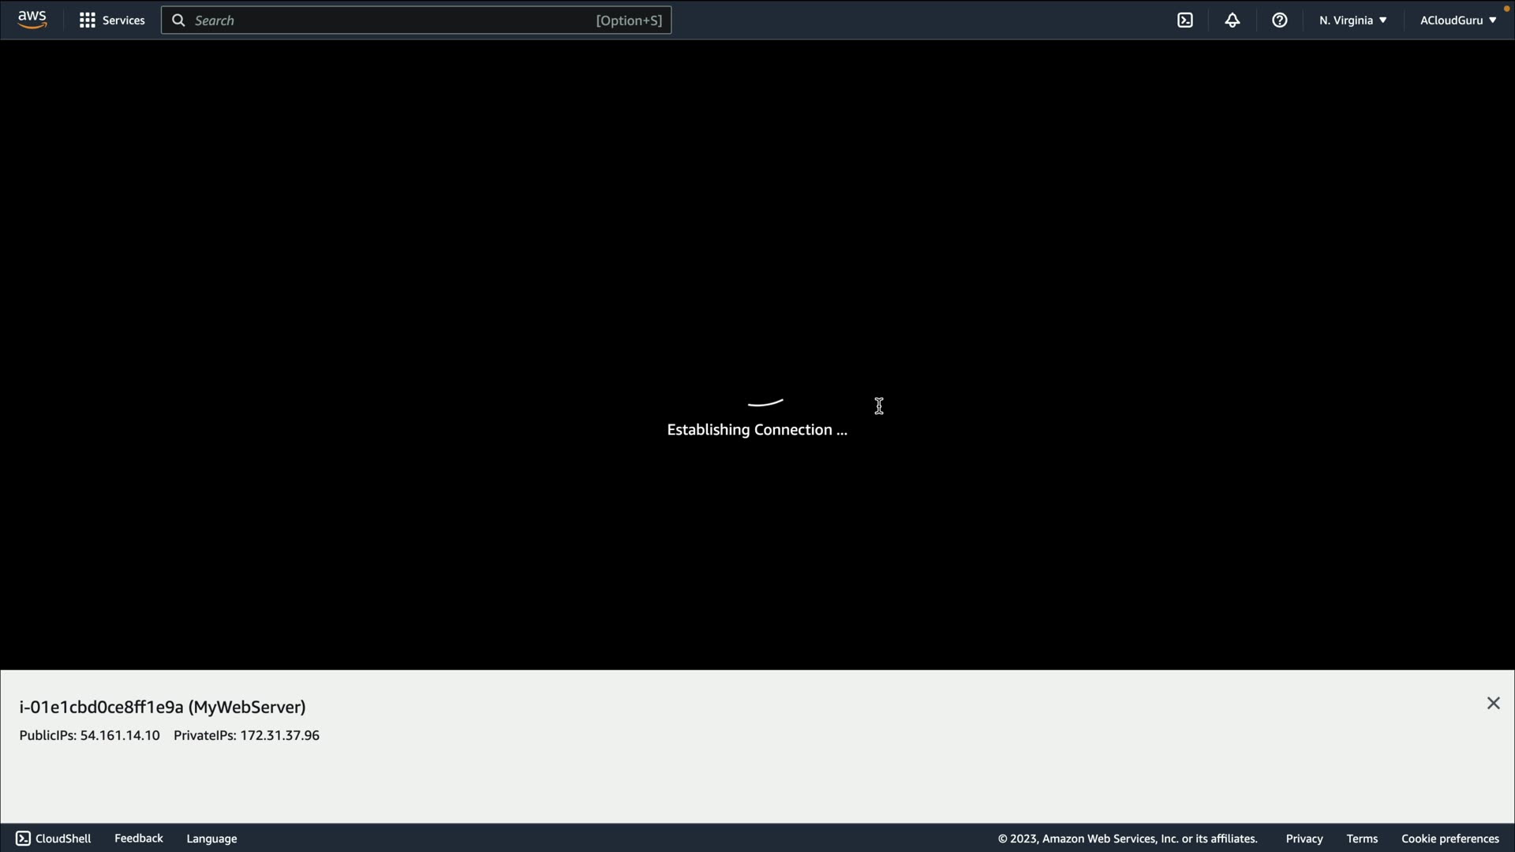
Task: Open the Services grid menu
Action: point(88,21)
